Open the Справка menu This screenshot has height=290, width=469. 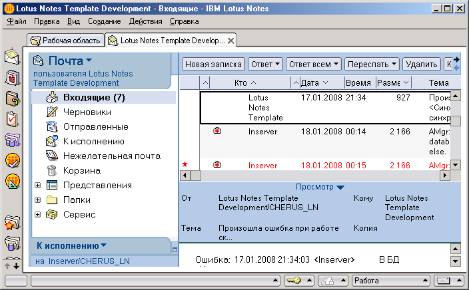click(x=185, y=21)
